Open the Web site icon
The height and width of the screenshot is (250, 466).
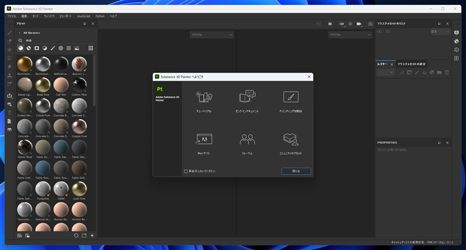204,139
